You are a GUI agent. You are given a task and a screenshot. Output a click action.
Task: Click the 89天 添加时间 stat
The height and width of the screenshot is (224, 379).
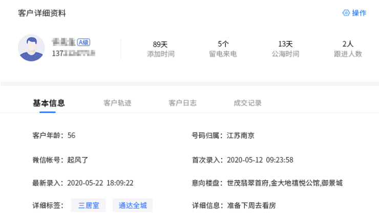point(160,49)
